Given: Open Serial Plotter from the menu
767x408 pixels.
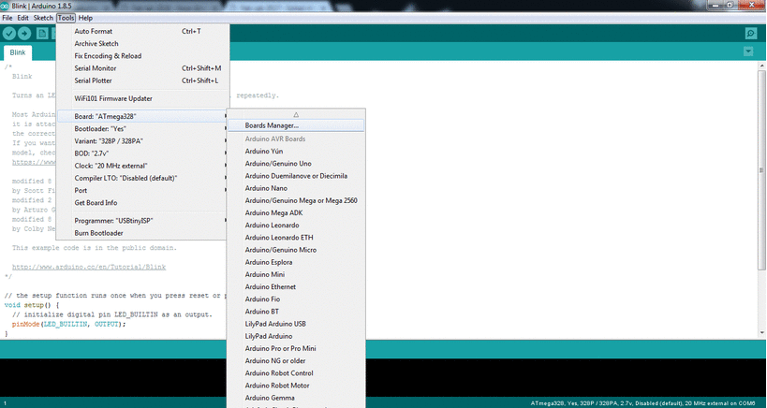Looking at the screenshot, I should point(142,80).
